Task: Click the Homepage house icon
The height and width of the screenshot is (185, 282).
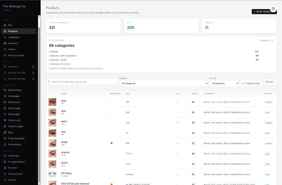Action: pos(5,96)
